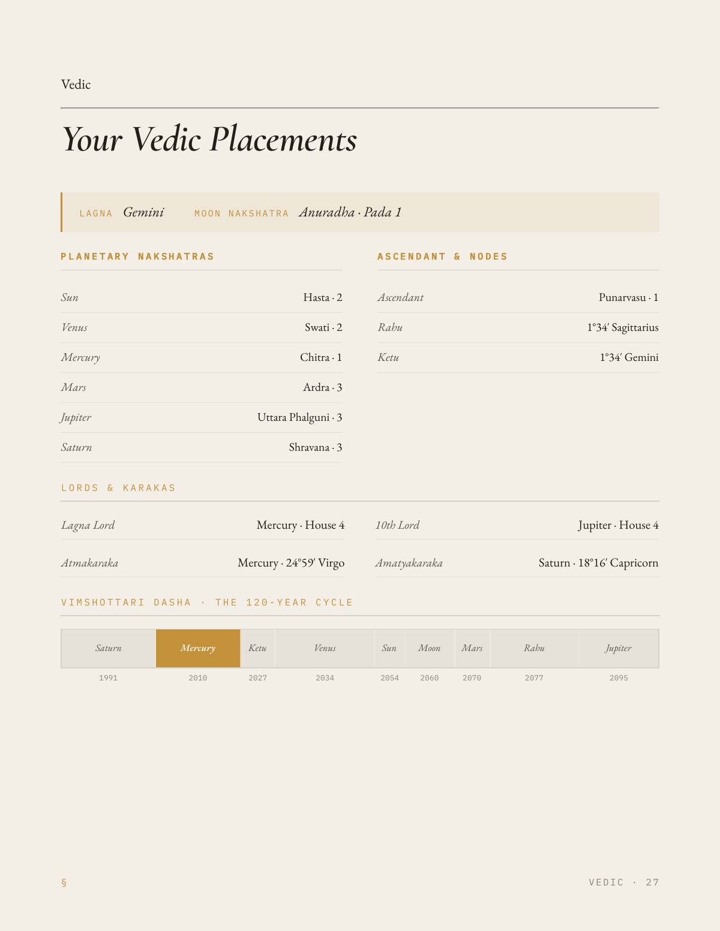Click the section symbol at page footer
Screen dimensions: 720x931
(x=64, y=882)
